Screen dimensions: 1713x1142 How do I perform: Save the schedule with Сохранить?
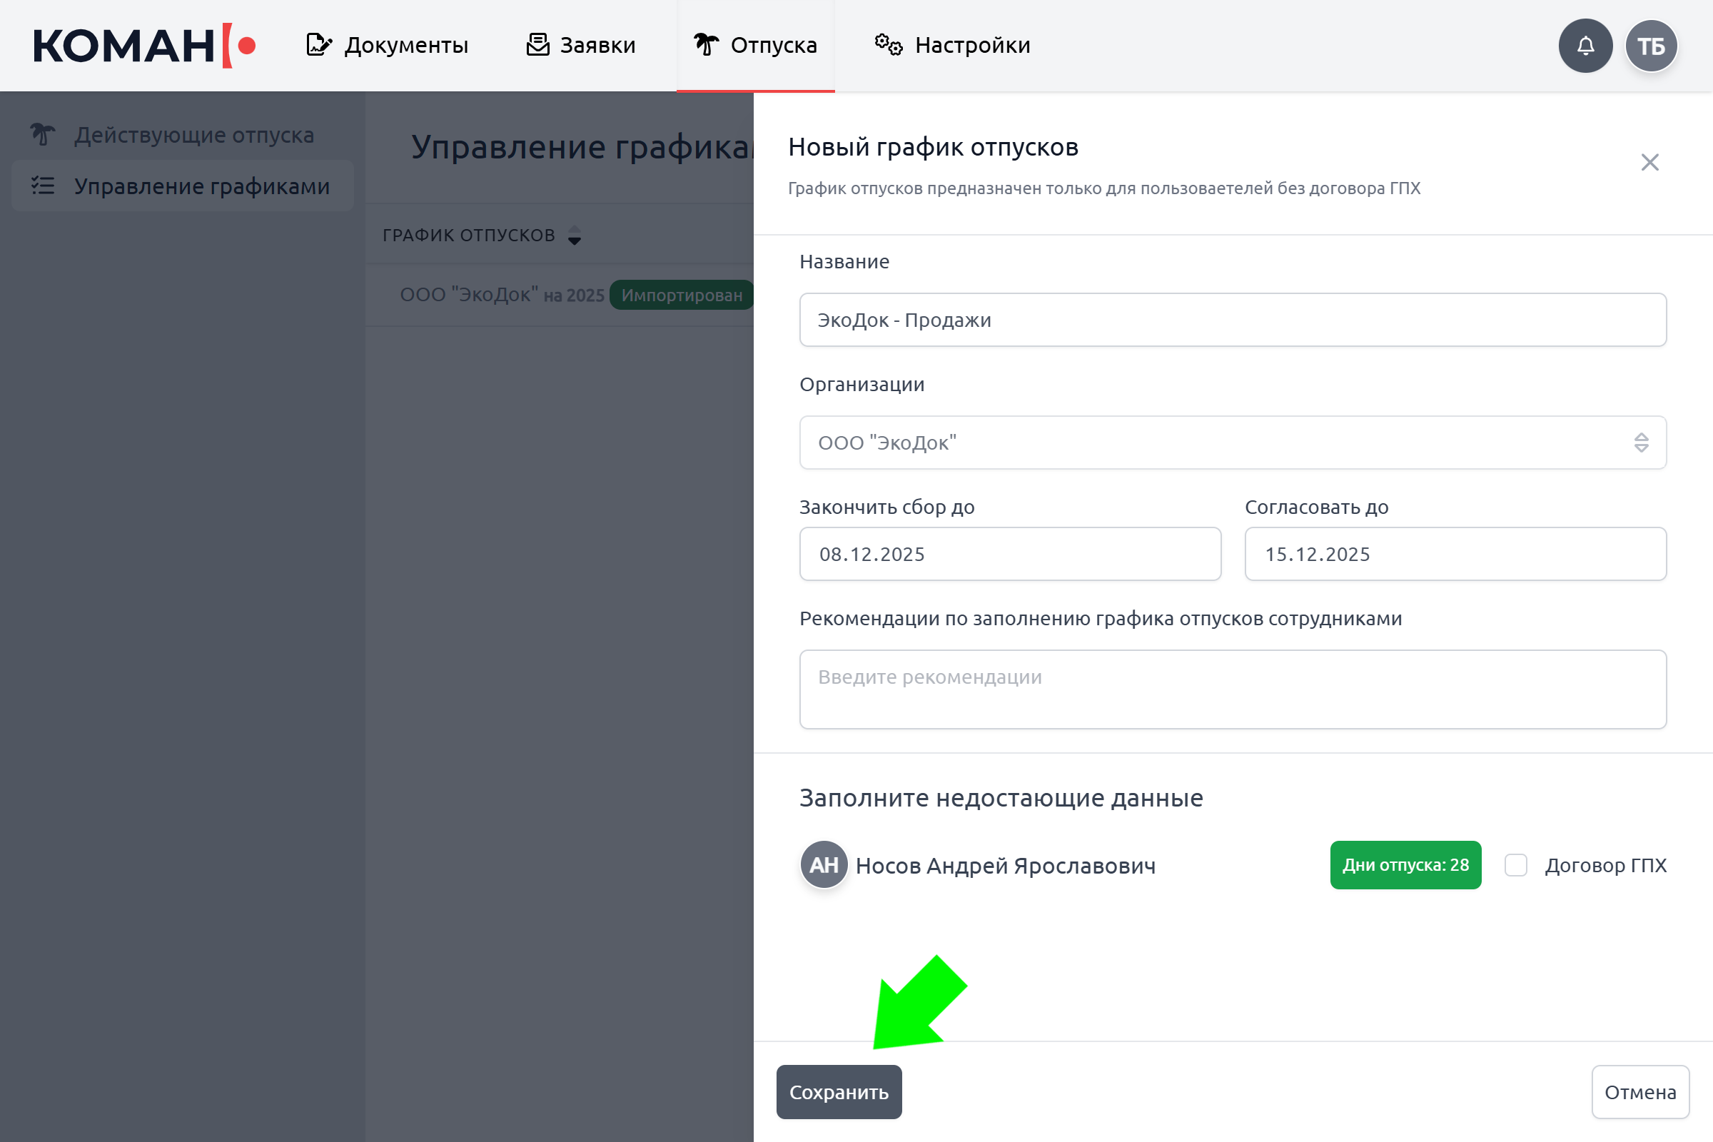pyautogui.click(x=839, y=1093)
